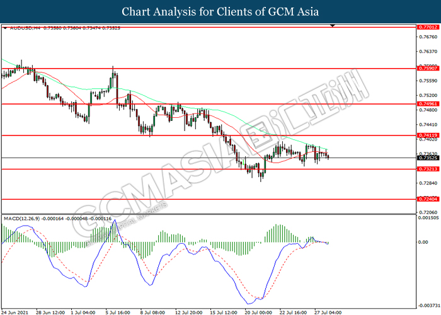This screenshot has width=441, height=315.
Task: Click the MACD scale value 0.001505
Action: 428,218
